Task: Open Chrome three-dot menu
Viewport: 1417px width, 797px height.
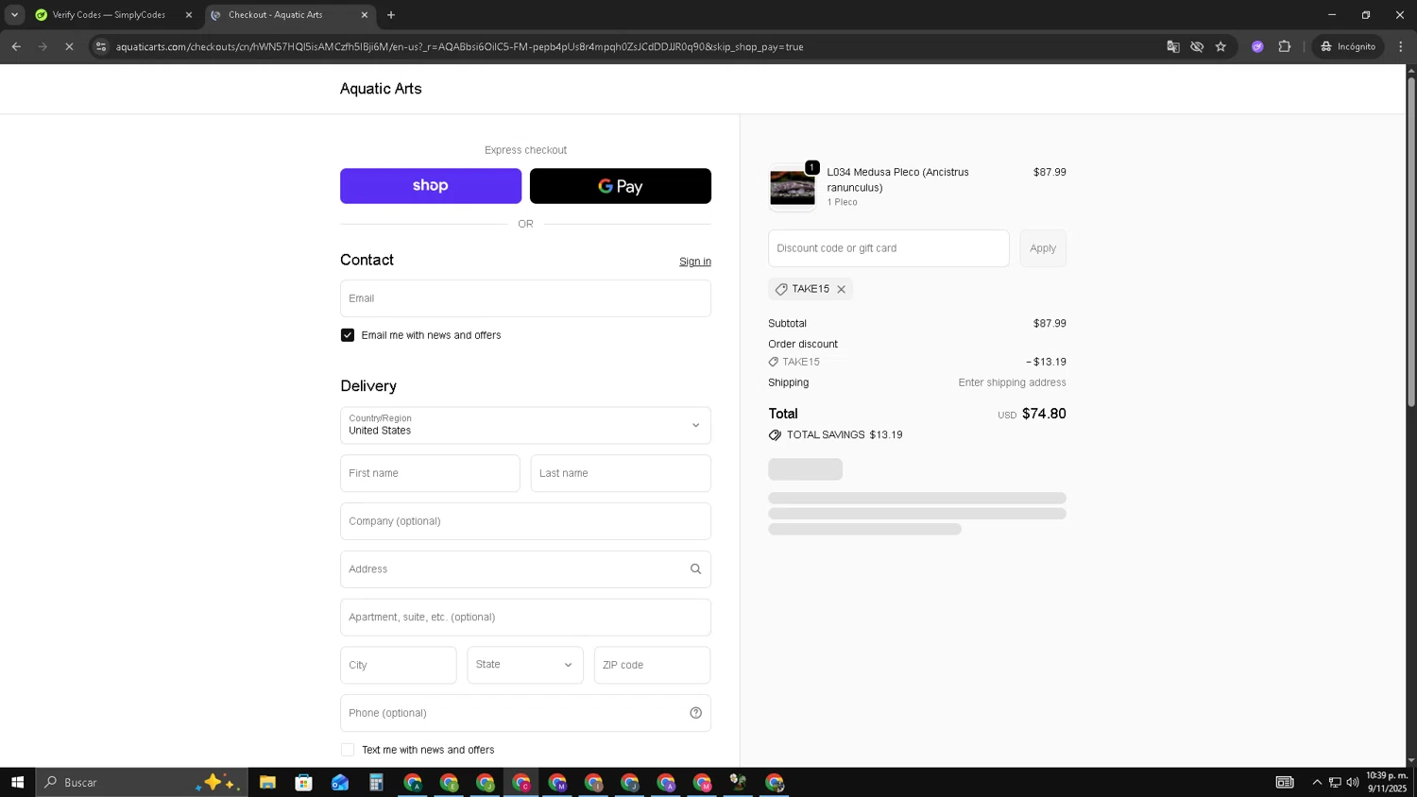Action: click(1401, 46)
